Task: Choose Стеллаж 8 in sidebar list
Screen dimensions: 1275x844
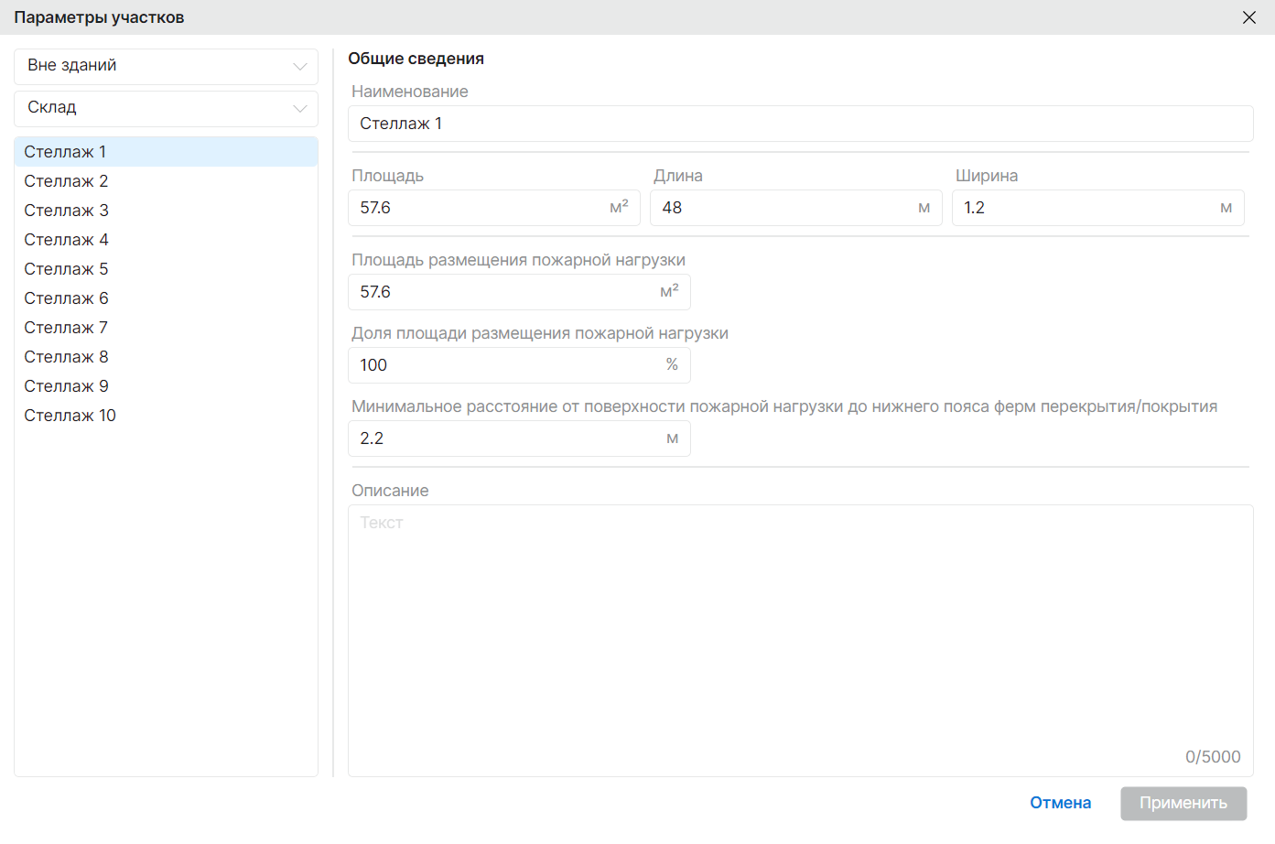Action: click(166, 357)
